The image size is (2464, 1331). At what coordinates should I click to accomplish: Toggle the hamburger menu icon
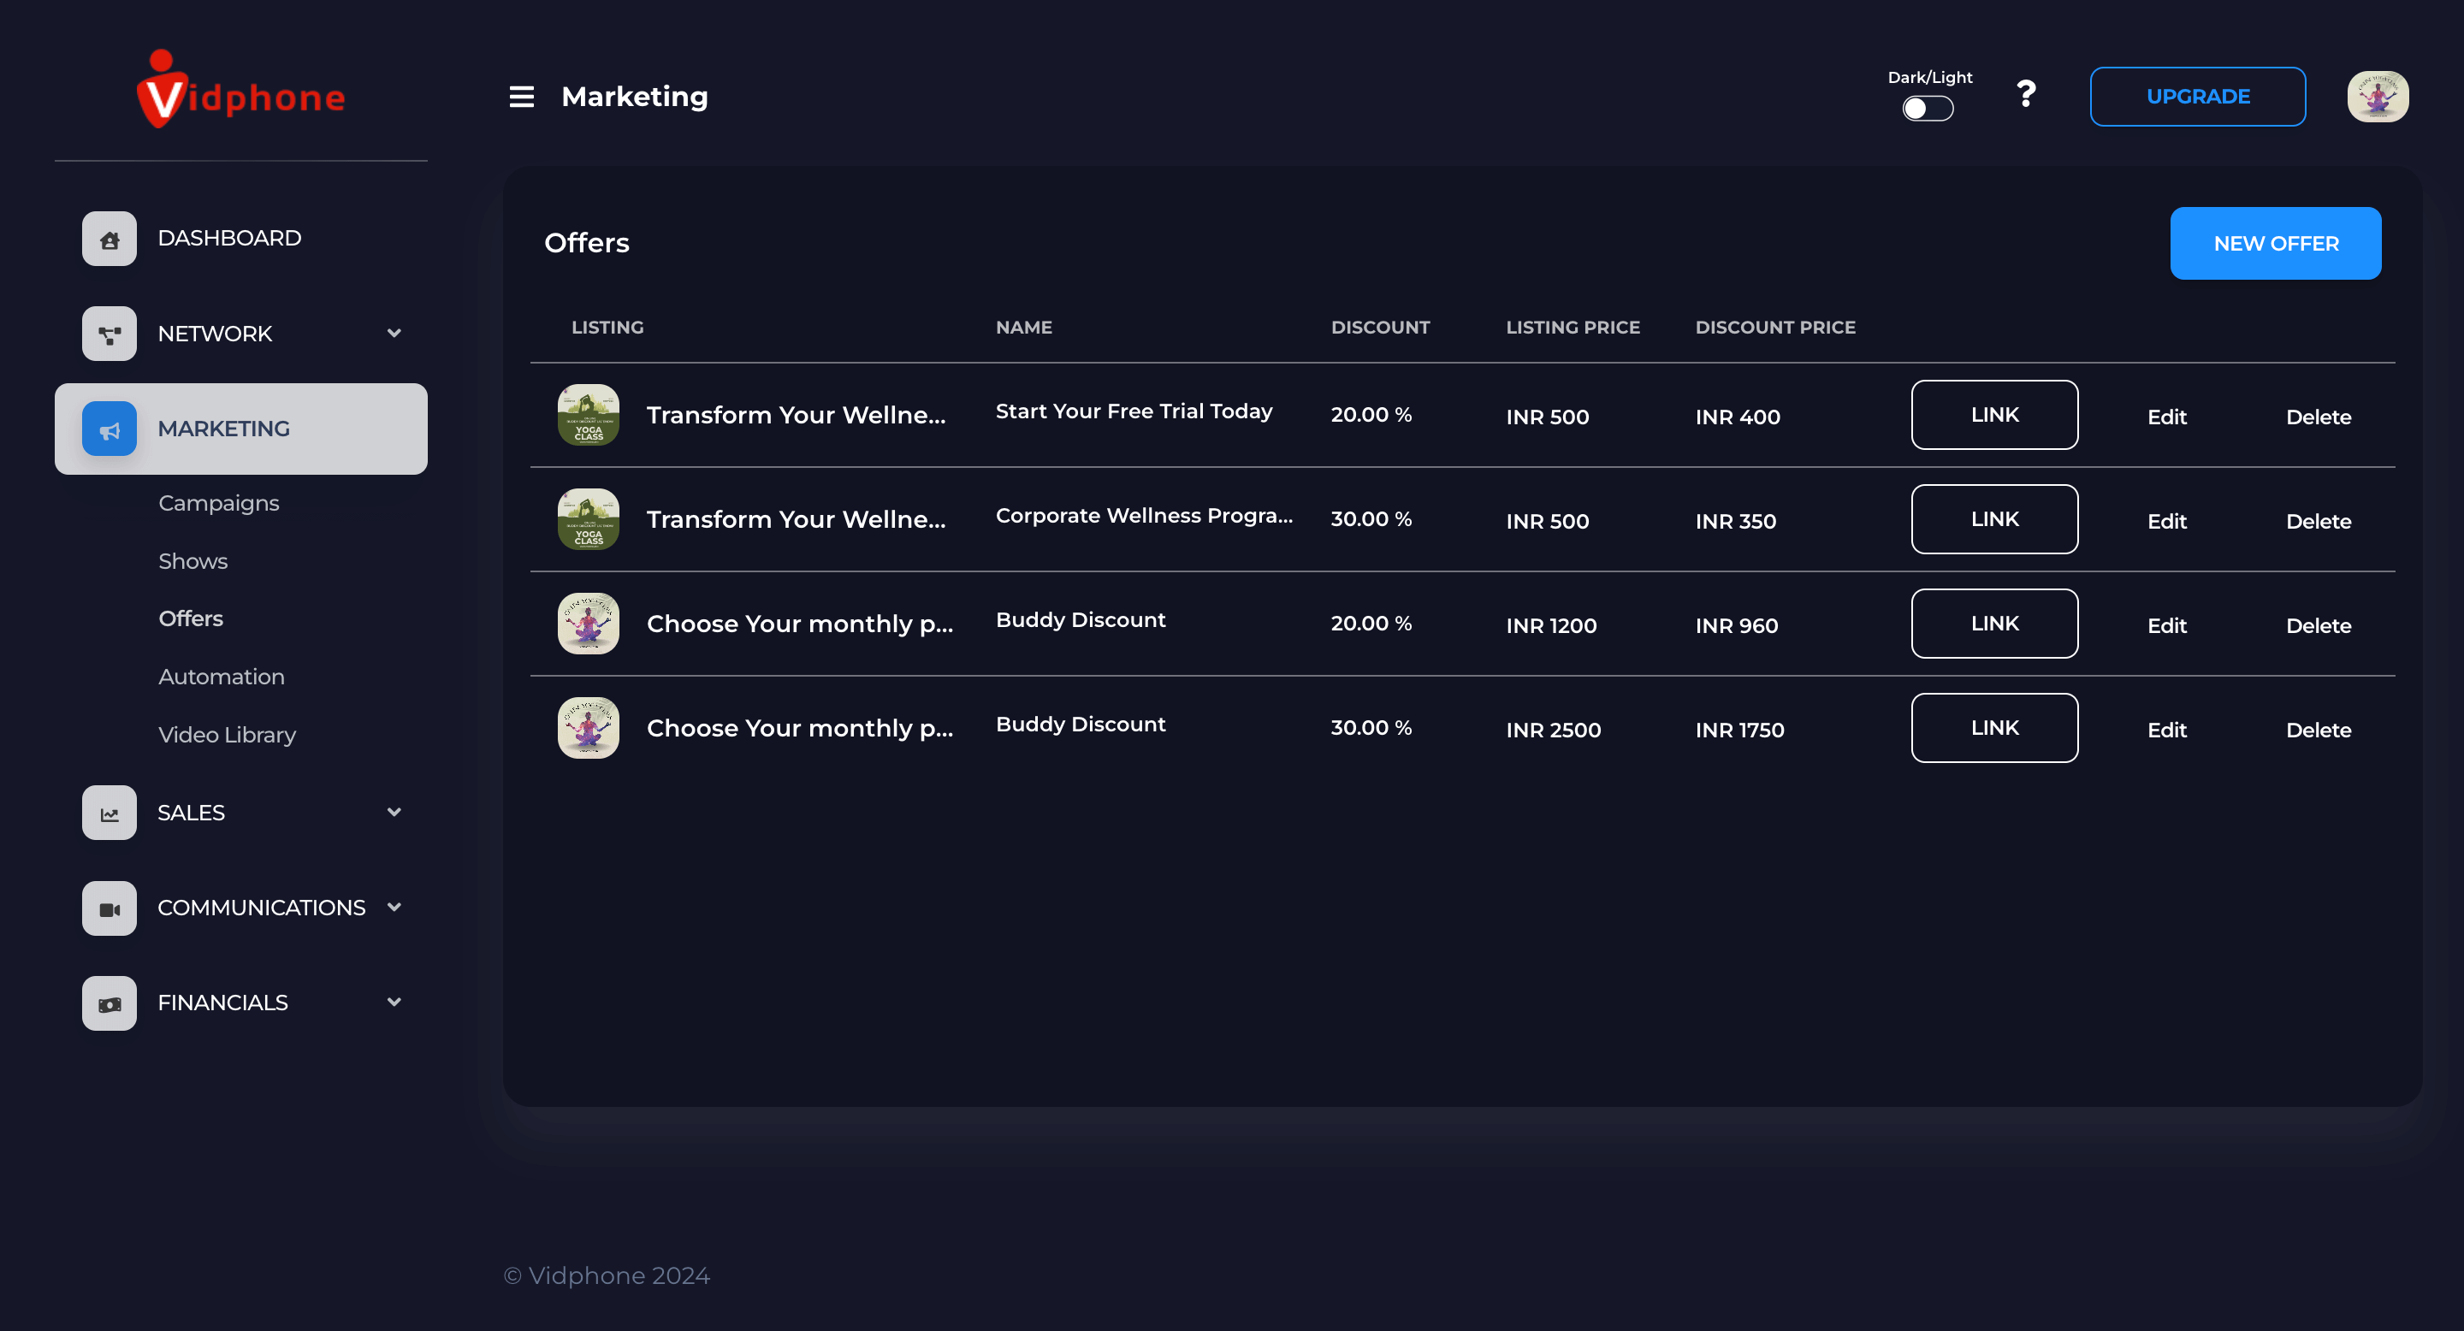pyautogui.click(x=521, y=97)
